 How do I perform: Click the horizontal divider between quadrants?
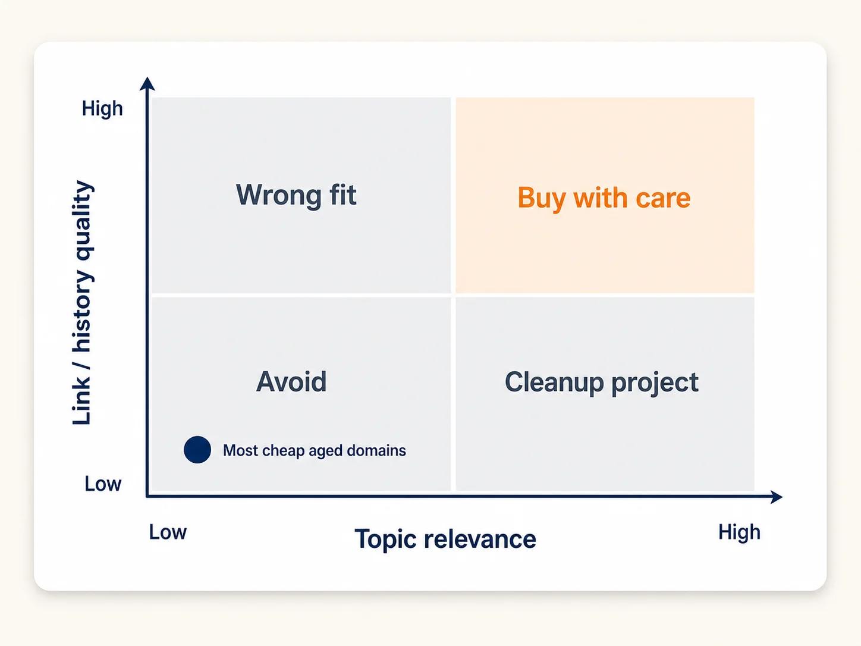tap(453, 295)
